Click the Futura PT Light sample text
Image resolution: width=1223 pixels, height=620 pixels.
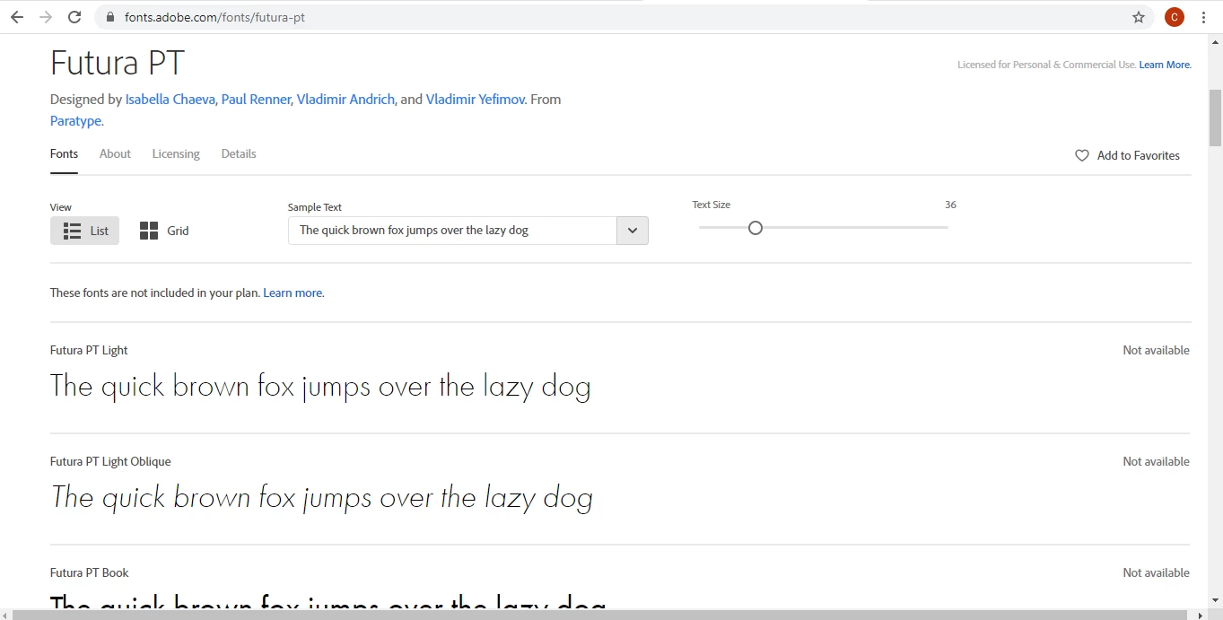pos(320,388)
